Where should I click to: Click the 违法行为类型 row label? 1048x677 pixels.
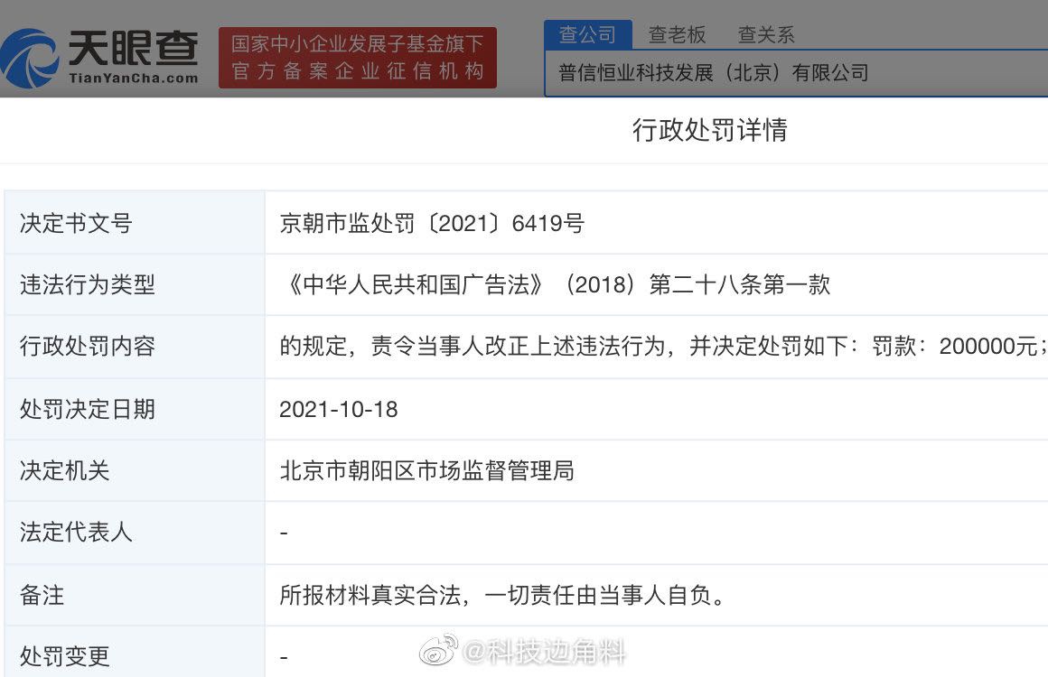[88, 285]
